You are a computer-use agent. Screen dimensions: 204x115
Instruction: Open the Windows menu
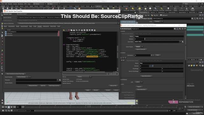pyautogui.click(x=20, y=4)
